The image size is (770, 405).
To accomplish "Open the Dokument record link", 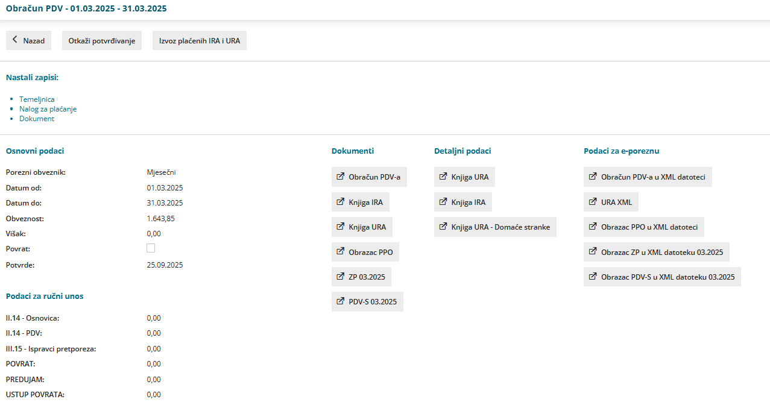I will point(37,119).
